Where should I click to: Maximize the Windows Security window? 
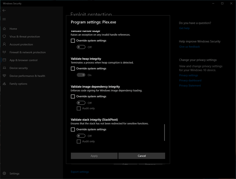point(222,3)
